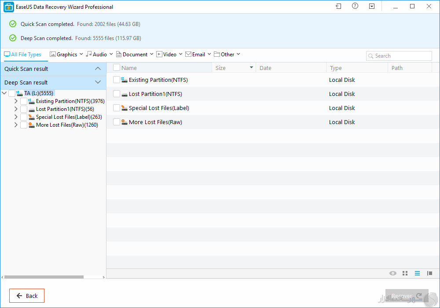Click the left panel scrollbar right arrow
This screenshot has height=308, width=440.
click(103, 277)
